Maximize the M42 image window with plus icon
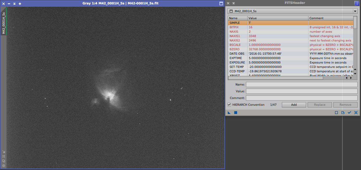 (x=20, y=4)
